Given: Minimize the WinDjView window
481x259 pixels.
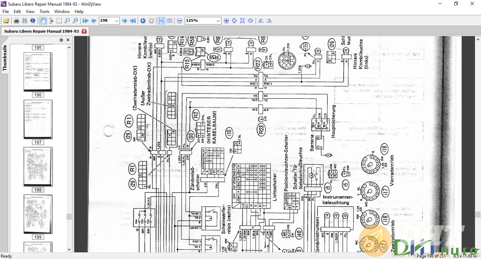Looking at the screenshot, I should click(440, 4).
